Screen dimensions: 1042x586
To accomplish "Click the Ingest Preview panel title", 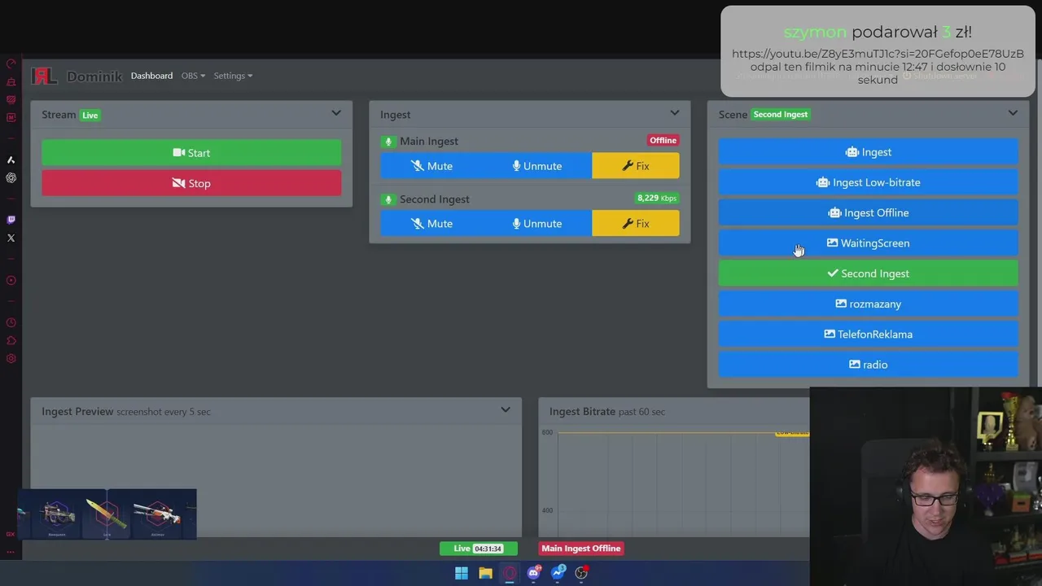I will click(77, 411).
